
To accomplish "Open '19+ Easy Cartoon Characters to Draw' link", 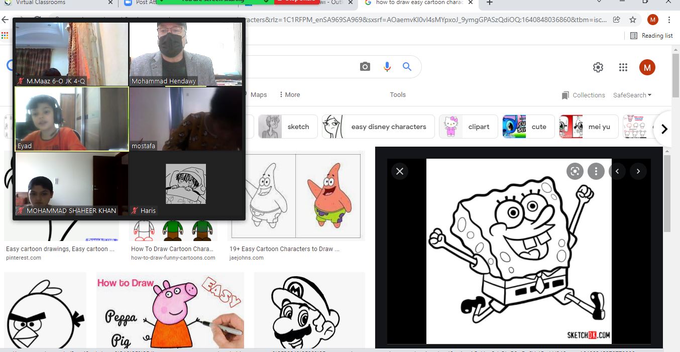I will coord(284,249).
